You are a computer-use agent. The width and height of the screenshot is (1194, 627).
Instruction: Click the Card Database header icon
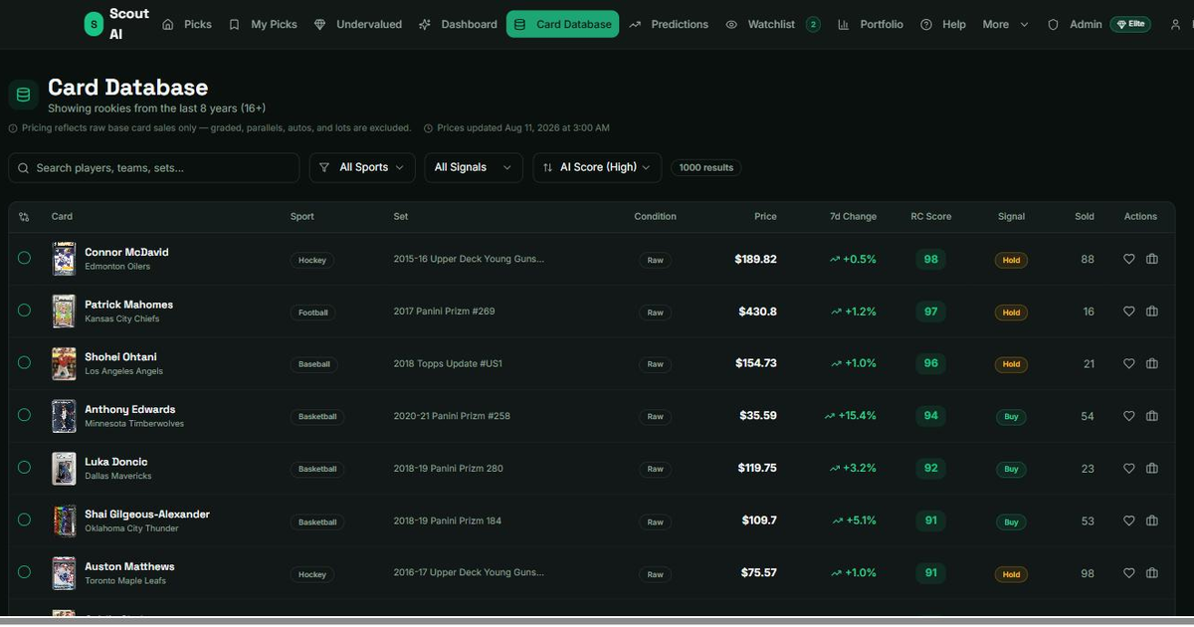click(24, 95)
